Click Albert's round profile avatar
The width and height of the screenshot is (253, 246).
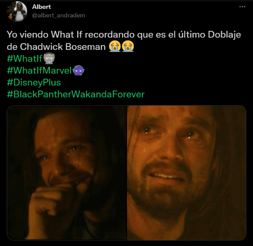pos(17,11)
